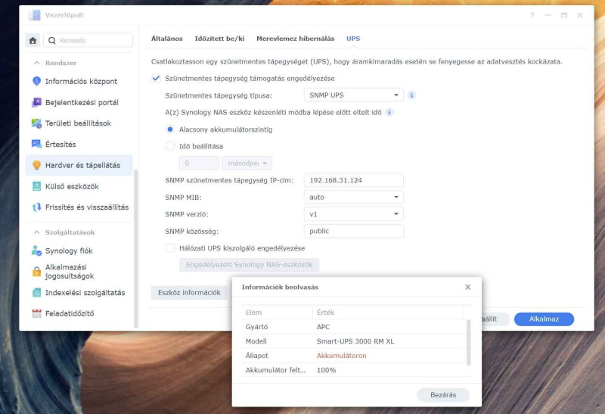The height and width of the screenshot is (414, 605).
Task: Close the Információk beolvasása dialog with X
Action: (467, 287)
